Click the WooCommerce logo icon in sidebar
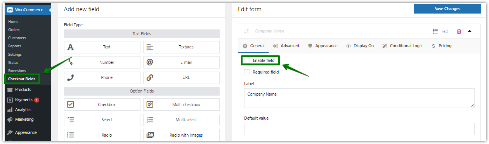489x144 pixels. [10, 10]
